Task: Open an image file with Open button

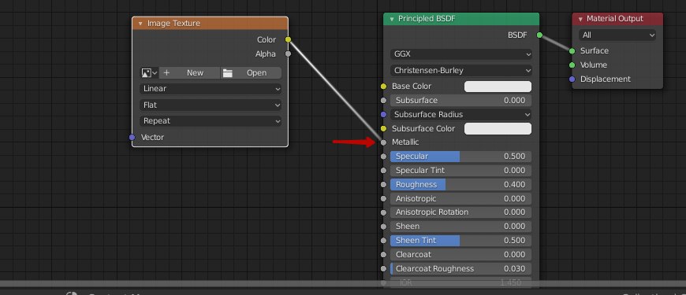Action: (x=251, y=73)
